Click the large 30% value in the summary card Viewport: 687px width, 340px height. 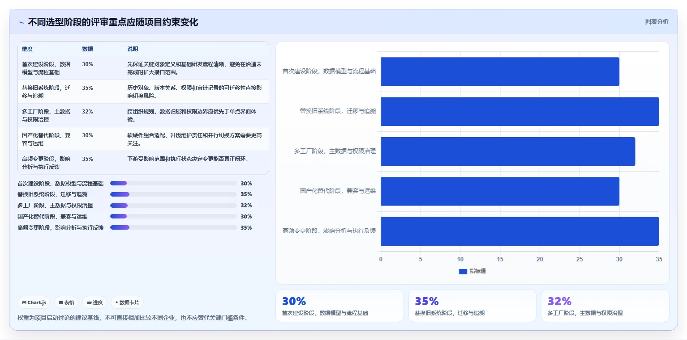coord(294,302)
